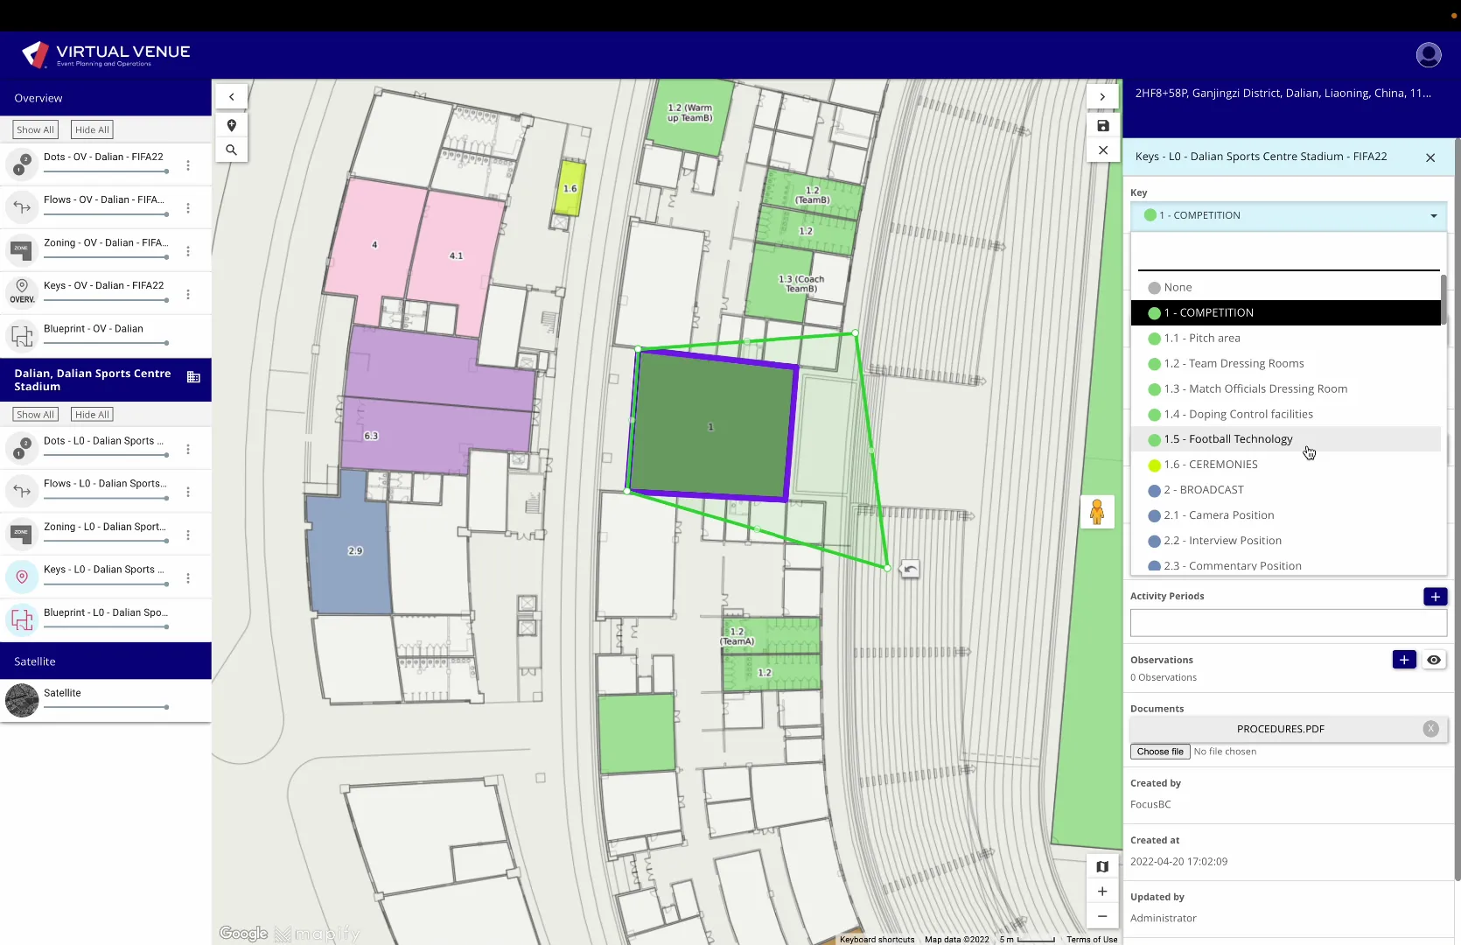Click the Activity Periods input box

[x=1288, y=623]
